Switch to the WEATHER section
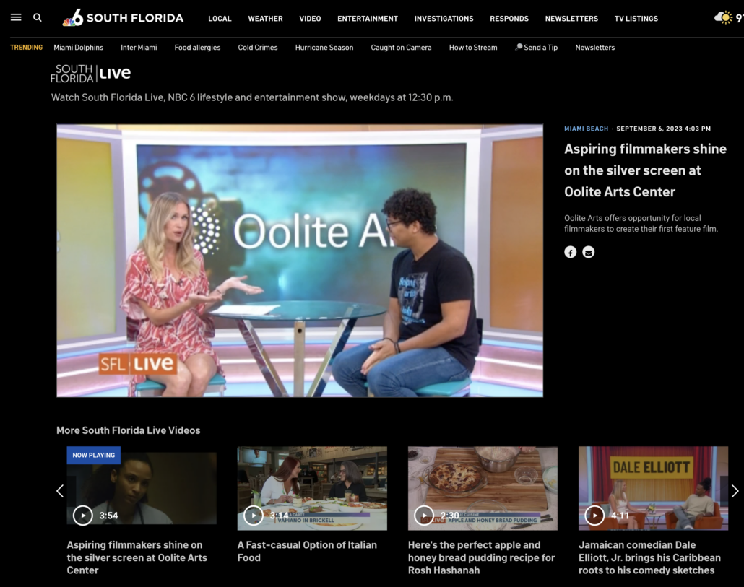 coord(265,18)
